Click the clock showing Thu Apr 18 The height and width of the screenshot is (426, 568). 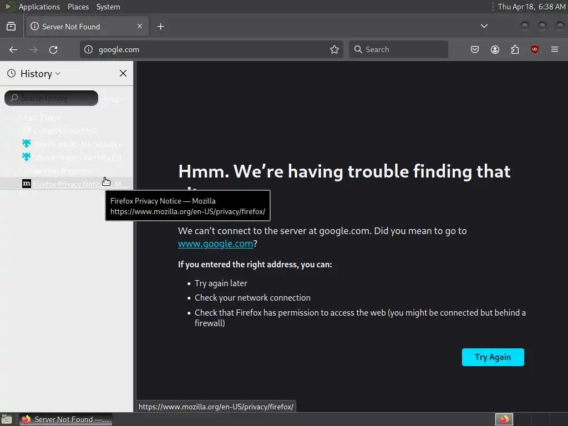click(531, 7)
